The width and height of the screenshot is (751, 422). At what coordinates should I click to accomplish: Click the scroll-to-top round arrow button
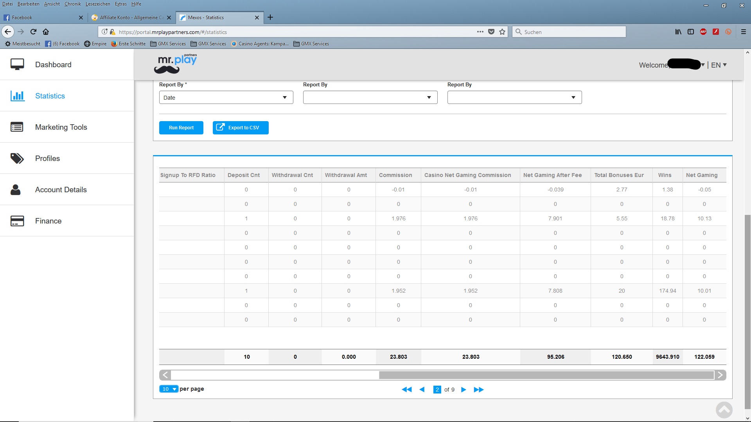point(724,410)
